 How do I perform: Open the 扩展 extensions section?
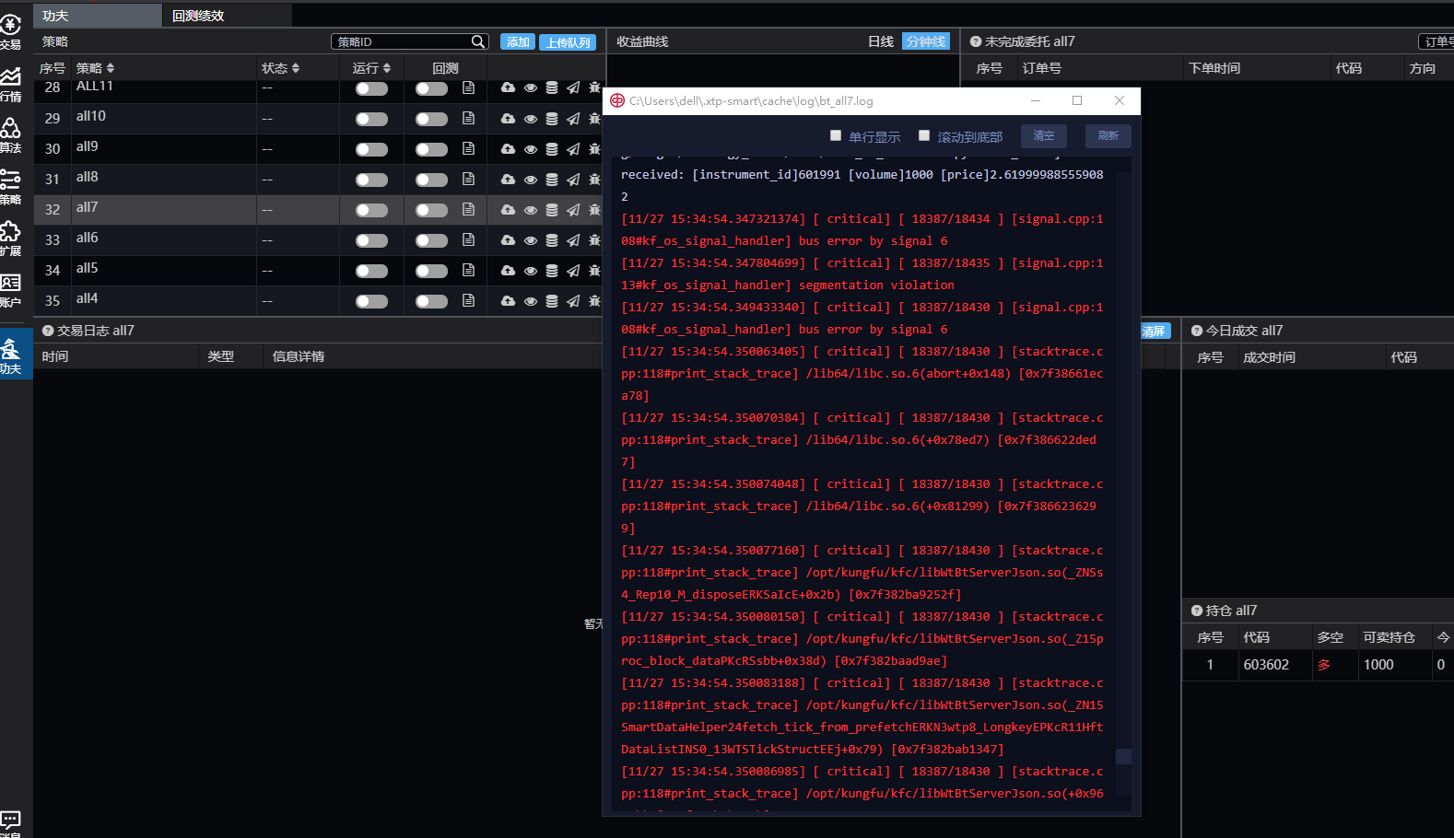coord(11,238)
